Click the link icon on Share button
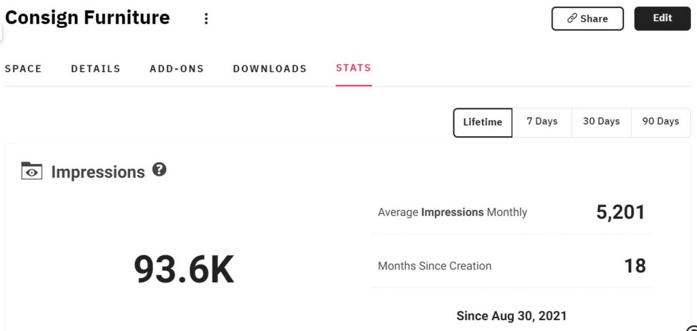 coord(572,18)
